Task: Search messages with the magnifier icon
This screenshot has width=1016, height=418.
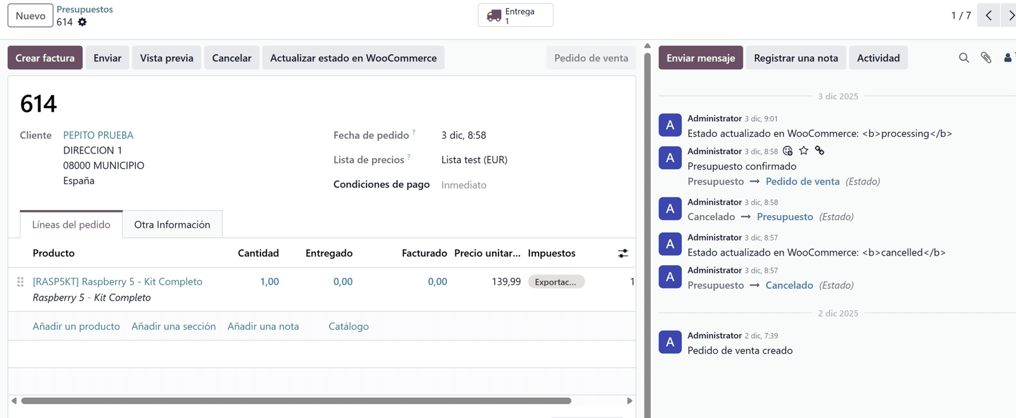Action: tap(964, 58)
